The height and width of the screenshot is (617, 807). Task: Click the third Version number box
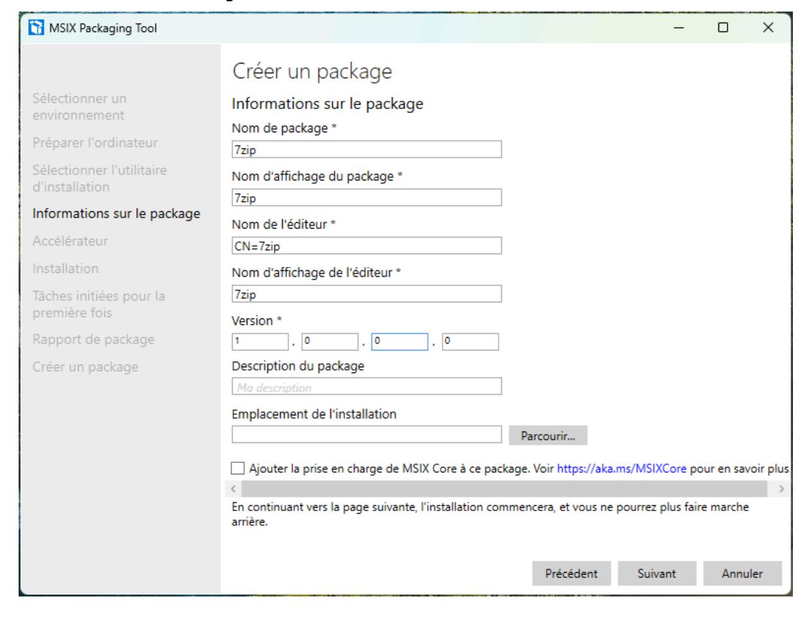pyautogui.click(x=400, y=342)
